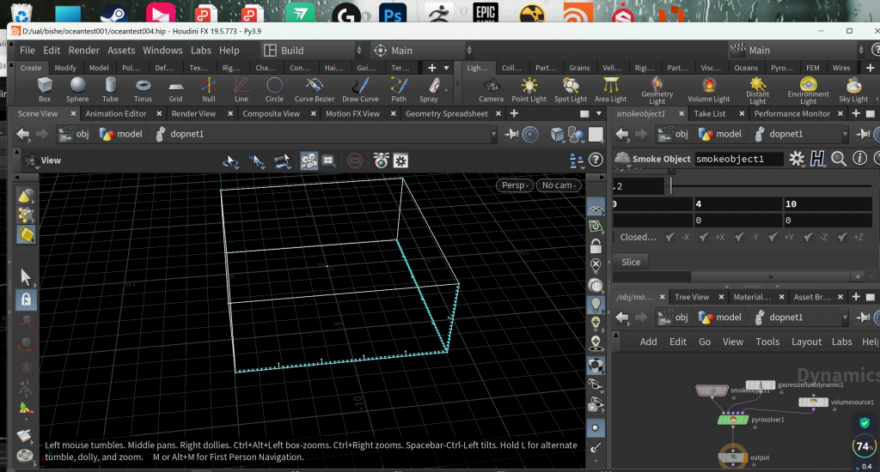Add an Environment Light

coord(808,91)
